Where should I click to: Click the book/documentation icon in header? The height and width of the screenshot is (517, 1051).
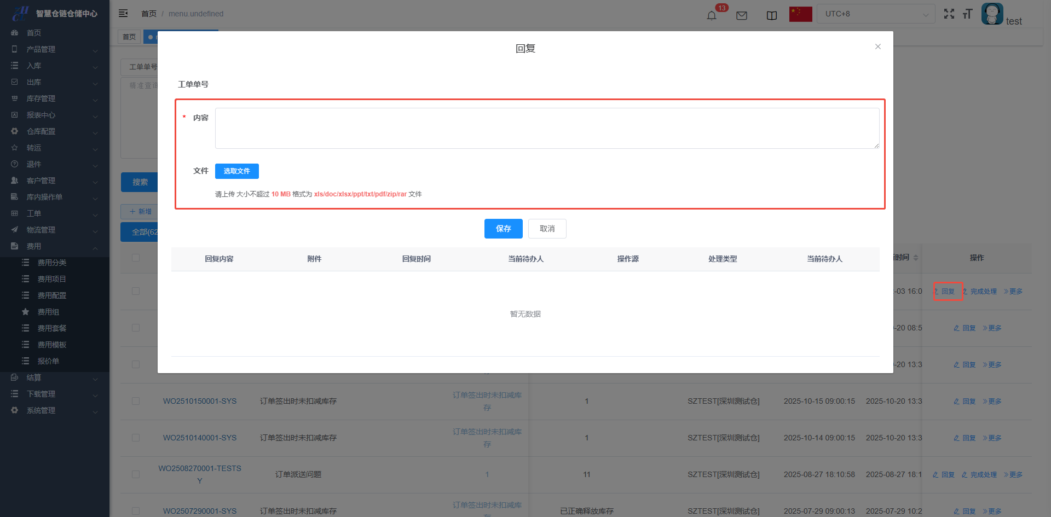(x=772, y=15)
